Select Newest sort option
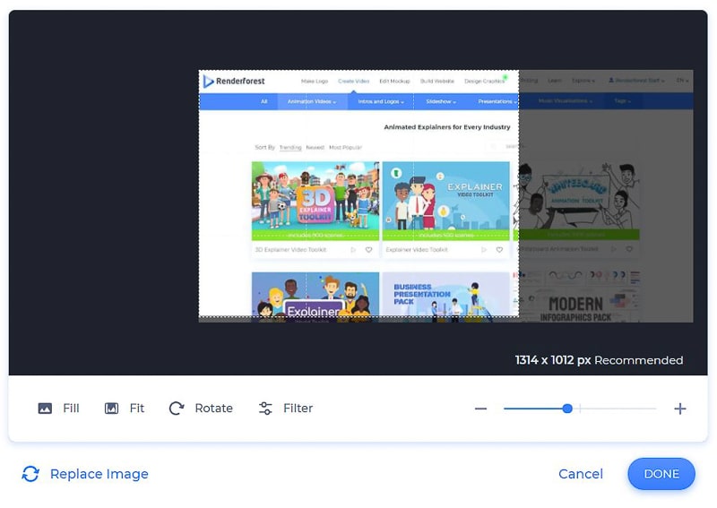The image size is (717, 508). coord(315,148)
